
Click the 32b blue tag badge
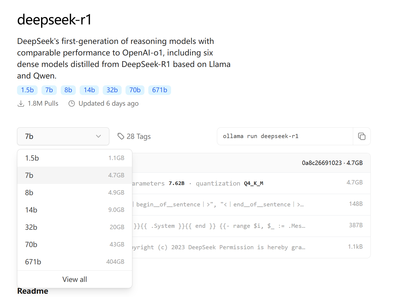tap(112, 90)
